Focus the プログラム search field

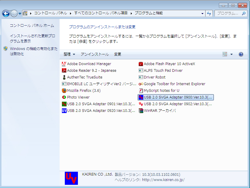point(228,13)
